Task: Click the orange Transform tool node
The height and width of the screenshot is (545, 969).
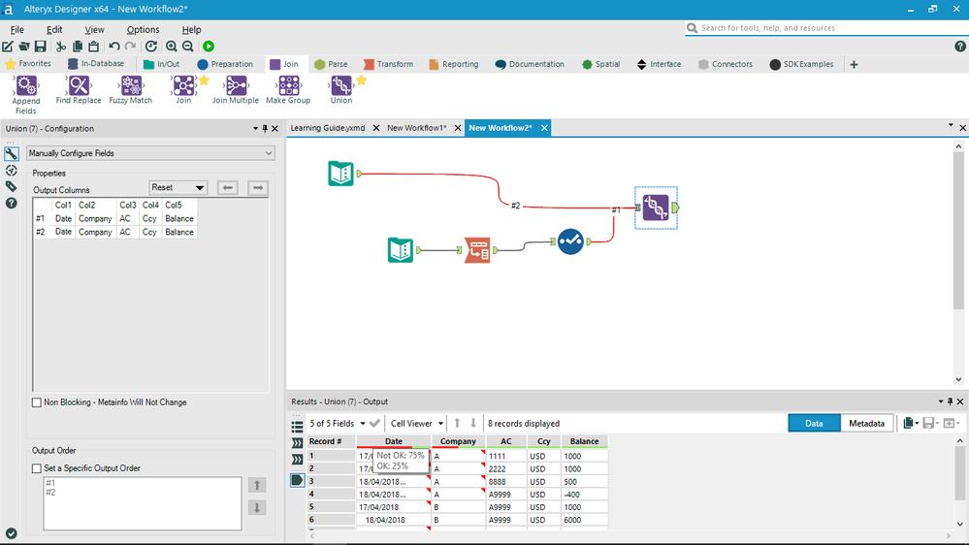Action: [477, 250]
